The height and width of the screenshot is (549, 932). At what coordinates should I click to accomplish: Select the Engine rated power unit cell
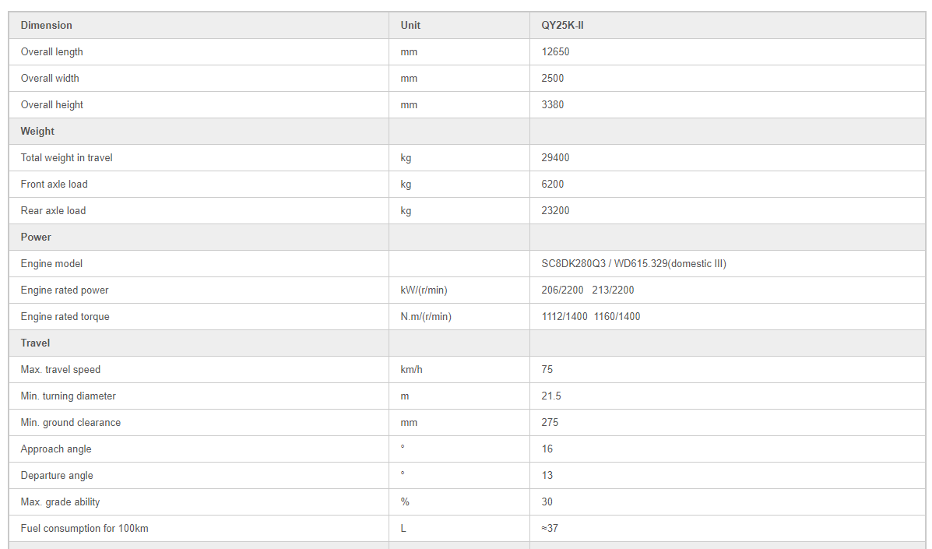pos(424,290)
